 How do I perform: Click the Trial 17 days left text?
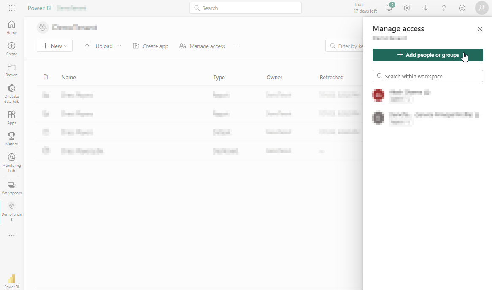(x=365, y=8)
